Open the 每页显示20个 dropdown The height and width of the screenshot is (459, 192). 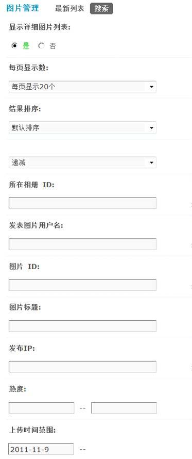coord(82,87)
